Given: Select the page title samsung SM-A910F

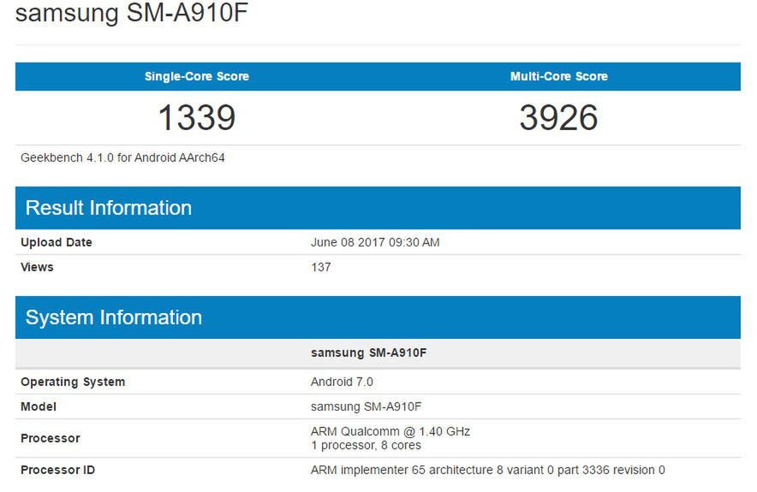Looking at the screenshot, I should [x=132, y=13].
